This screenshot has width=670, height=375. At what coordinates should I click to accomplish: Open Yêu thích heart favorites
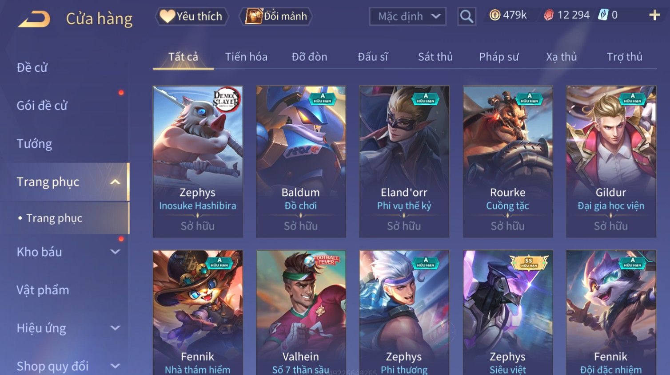pos(191,16)
